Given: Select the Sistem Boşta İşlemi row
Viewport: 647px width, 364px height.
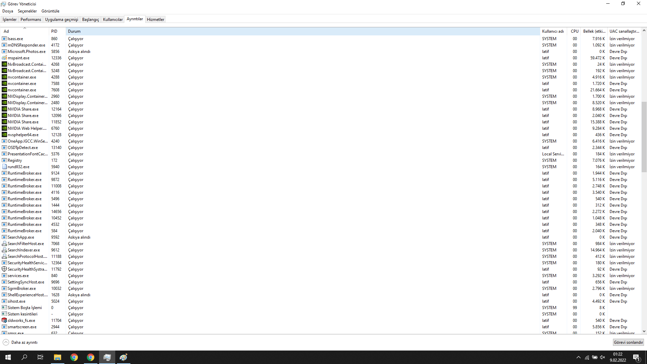Looking at the screenshot, I should tap(25, 308).
